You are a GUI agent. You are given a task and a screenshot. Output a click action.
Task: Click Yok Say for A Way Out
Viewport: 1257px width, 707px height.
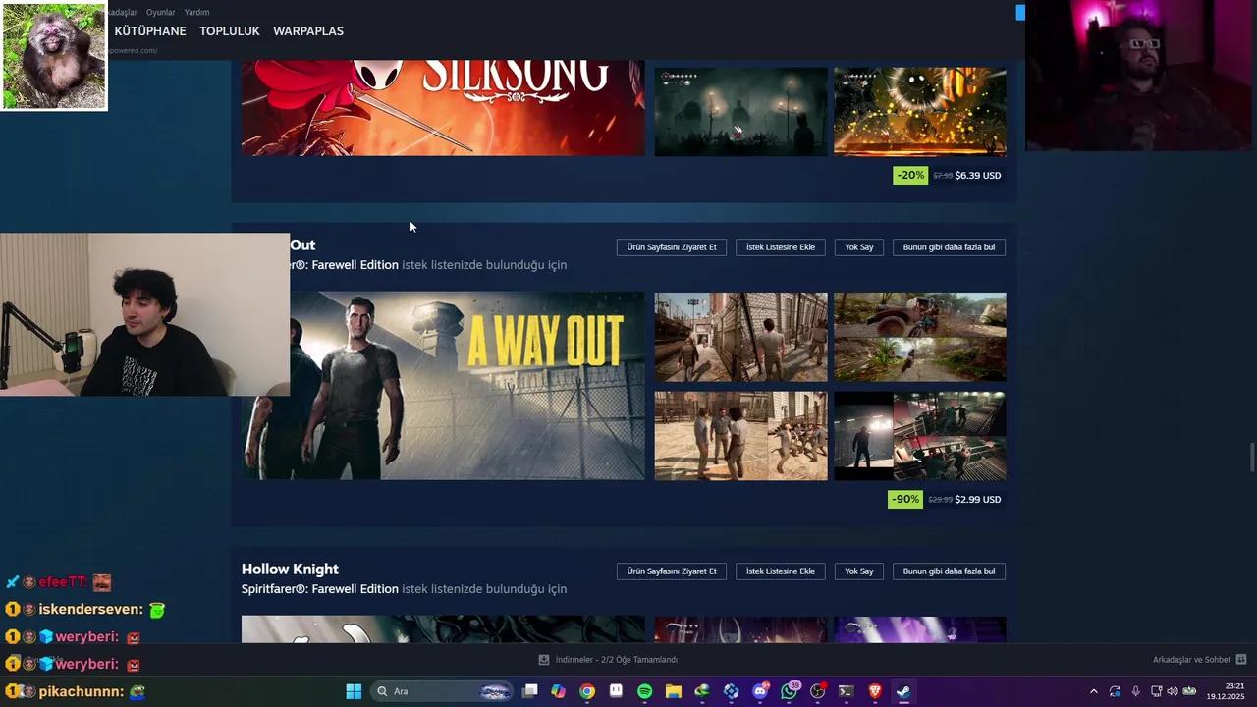point(859,247)
